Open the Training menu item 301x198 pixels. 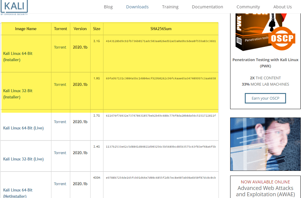coord(170,7)
